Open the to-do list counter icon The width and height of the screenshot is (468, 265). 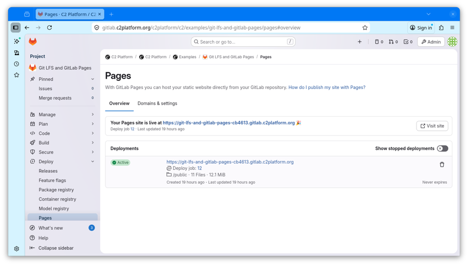click(x=408, y=42)
